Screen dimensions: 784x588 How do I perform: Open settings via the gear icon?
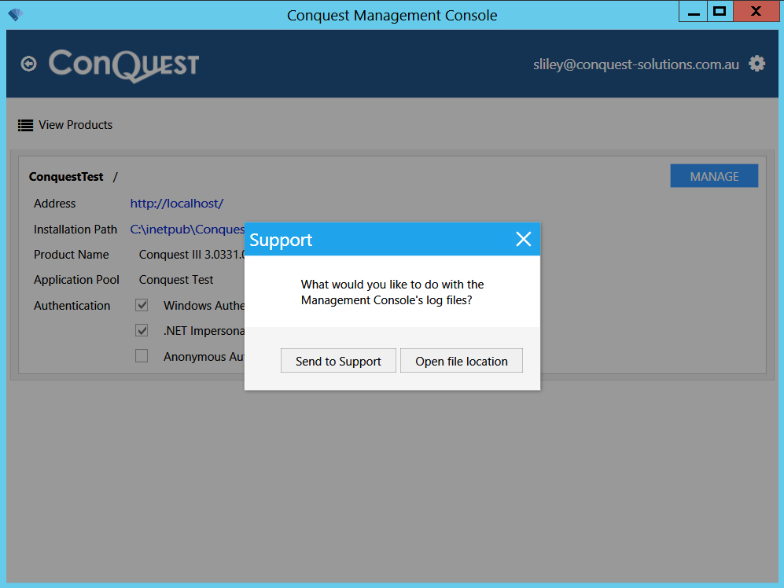click(756, 64)
